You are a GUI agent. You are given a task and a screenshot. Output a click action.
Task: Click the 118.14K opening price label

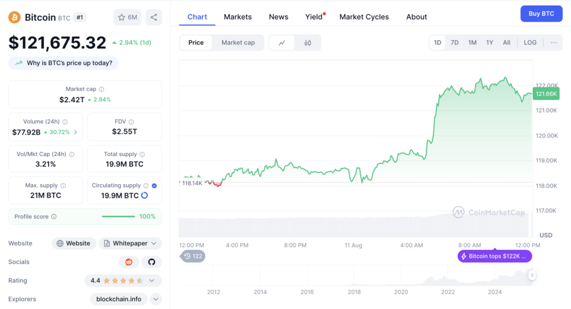[192, 183]
